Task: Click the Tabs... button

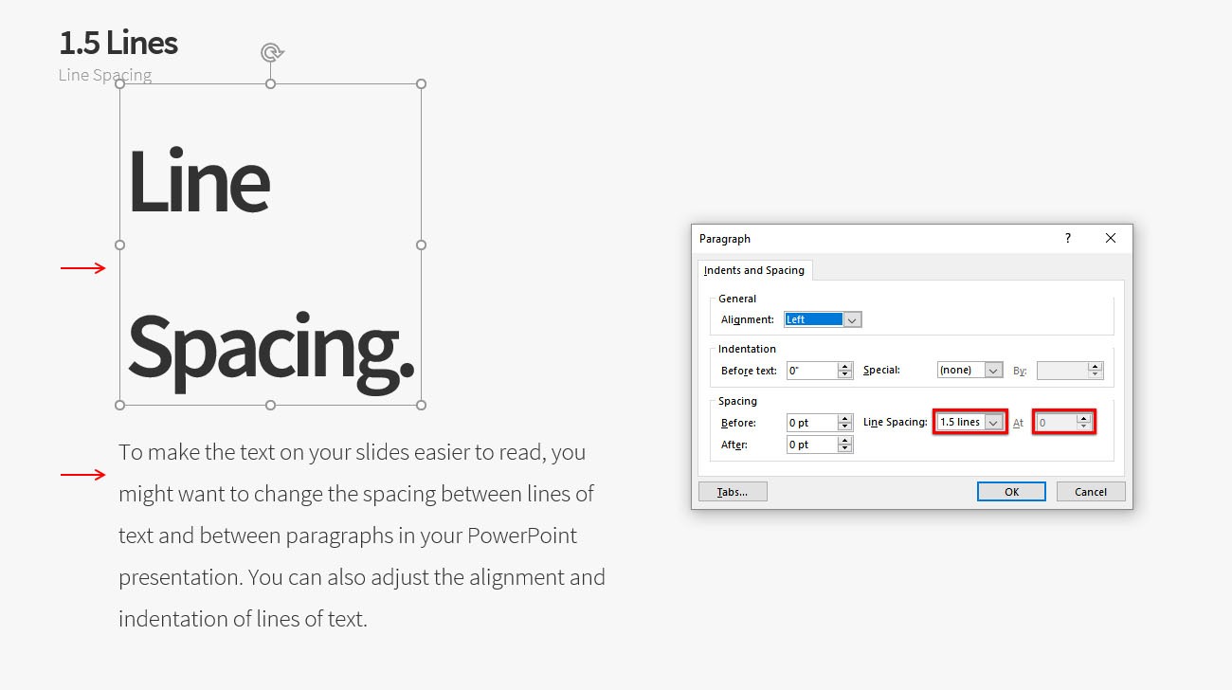Action: (733, 492)
